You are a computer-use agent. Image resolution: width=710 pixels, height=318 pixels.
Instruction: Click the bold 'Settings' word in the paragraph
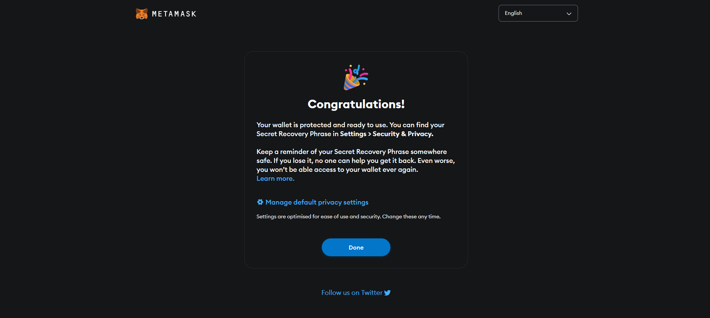[353, 134]
